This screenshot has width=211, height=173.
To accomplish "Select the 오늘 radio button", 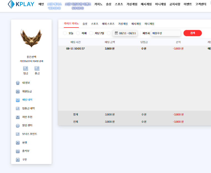I will coord(65,33).
